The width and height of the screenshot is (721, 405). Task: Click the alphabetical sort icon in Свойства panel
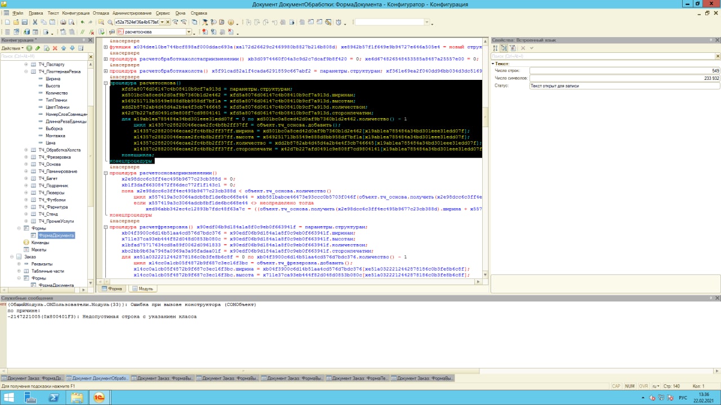click(496, 48)
